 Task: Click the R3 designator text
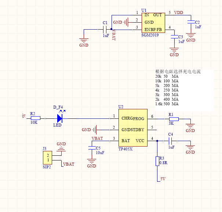[x=162, y=158]
